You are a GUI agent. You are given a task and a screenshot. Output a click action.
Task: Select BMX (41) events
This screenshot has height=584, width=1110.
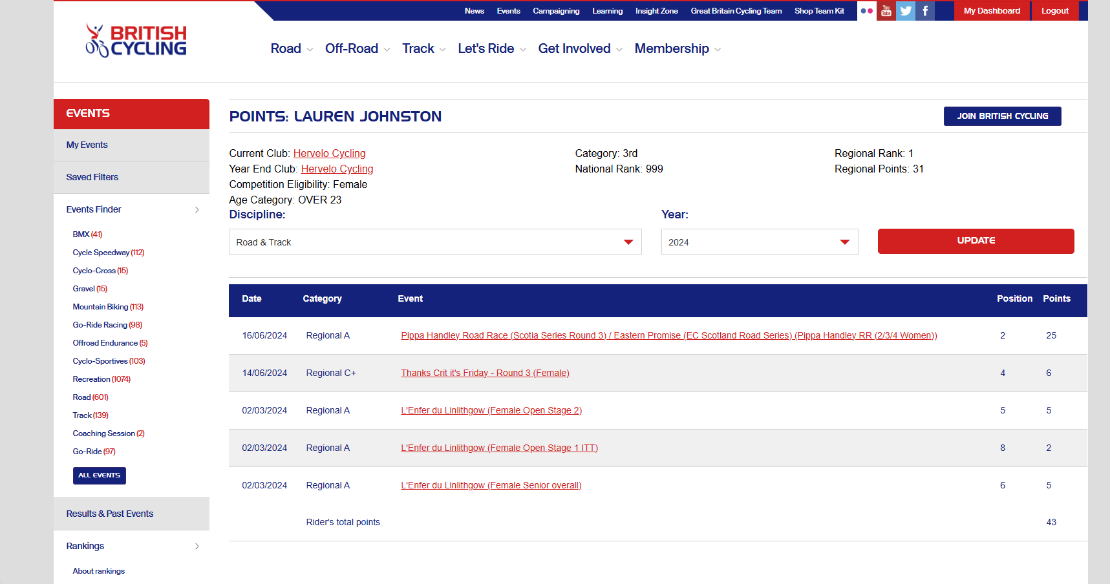tap(87, 235)
